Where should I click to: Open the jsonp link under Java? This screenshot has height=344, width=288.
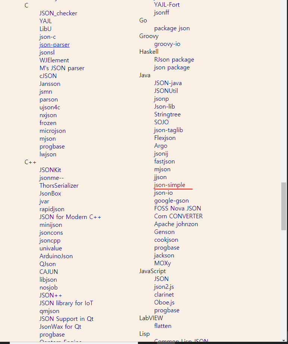162,99
